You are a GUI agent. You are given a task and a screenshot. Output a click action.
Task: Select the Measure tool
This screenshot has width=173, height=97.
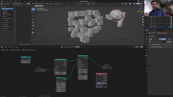tap(33, 32)
